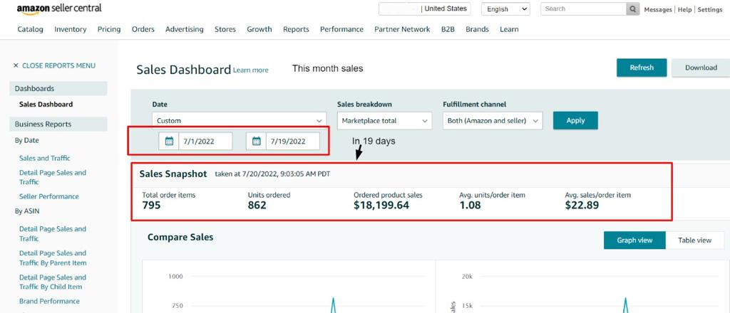Change language using English dropdown
The image size is (730, 313).
click(x=505, y=9)
